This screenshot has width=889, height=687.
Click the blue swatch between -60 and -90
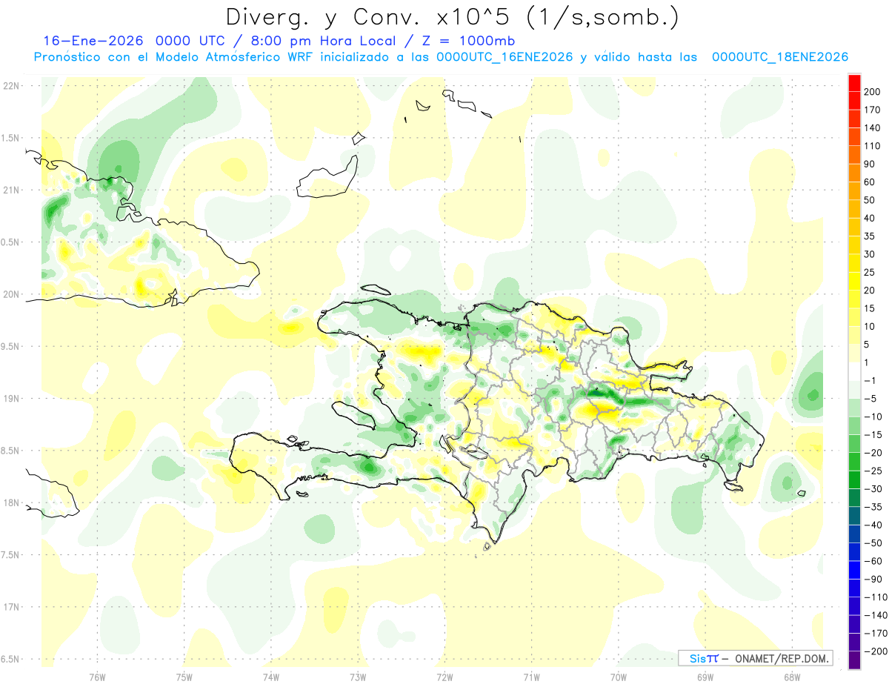click(x=854, y=570)
